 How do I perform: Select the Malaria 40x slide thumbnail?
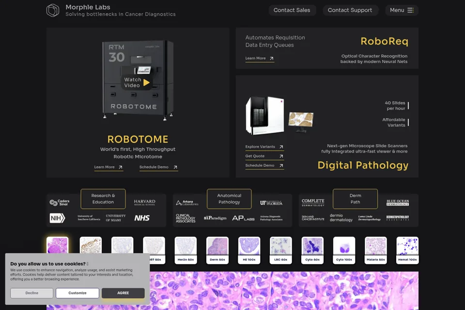point(376,250)
